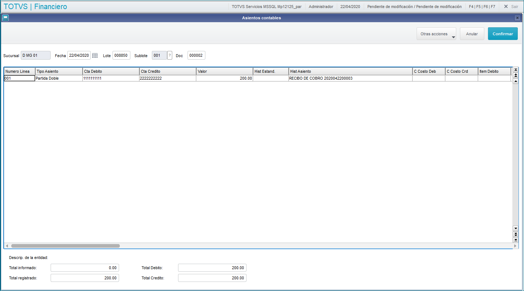Click the empty Hist Estand. cell in row 001
The height and width of the screenshot is (291, 524).
click(x=271, y=78)
